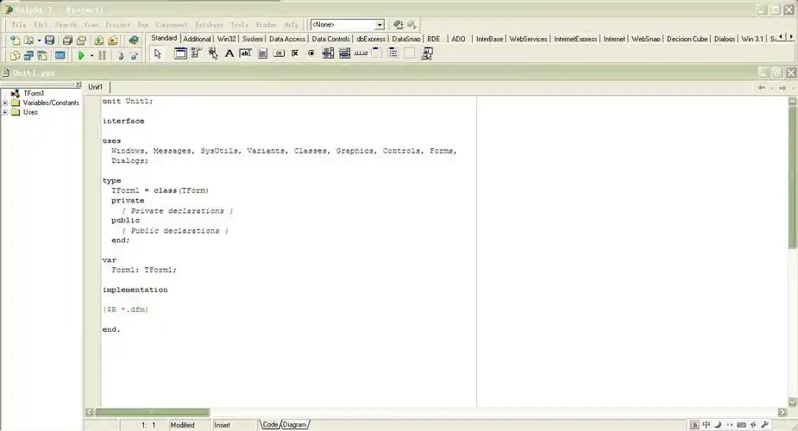
Task: Click the Unit1 editor tab
Action: click(95, 87)
